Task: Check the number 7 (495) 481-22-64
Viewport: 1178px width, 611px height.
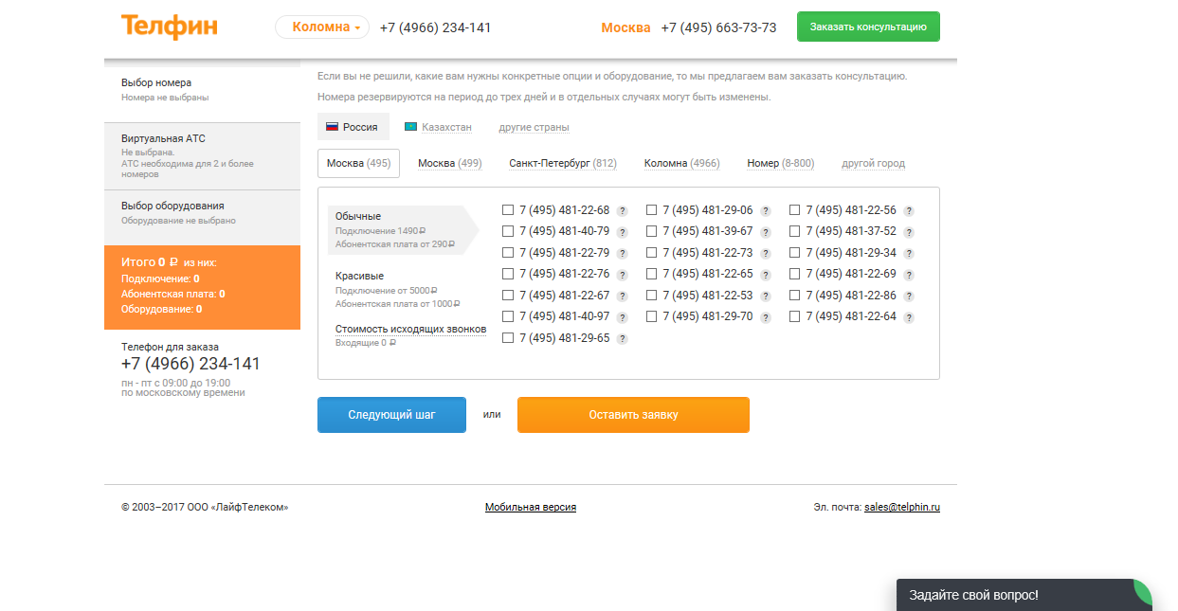Action: pyautogui.click(x=794, y=316)
